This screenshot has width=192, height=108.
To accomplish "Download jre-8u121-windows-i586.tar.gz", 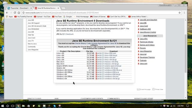I will (x=109, y=74).
